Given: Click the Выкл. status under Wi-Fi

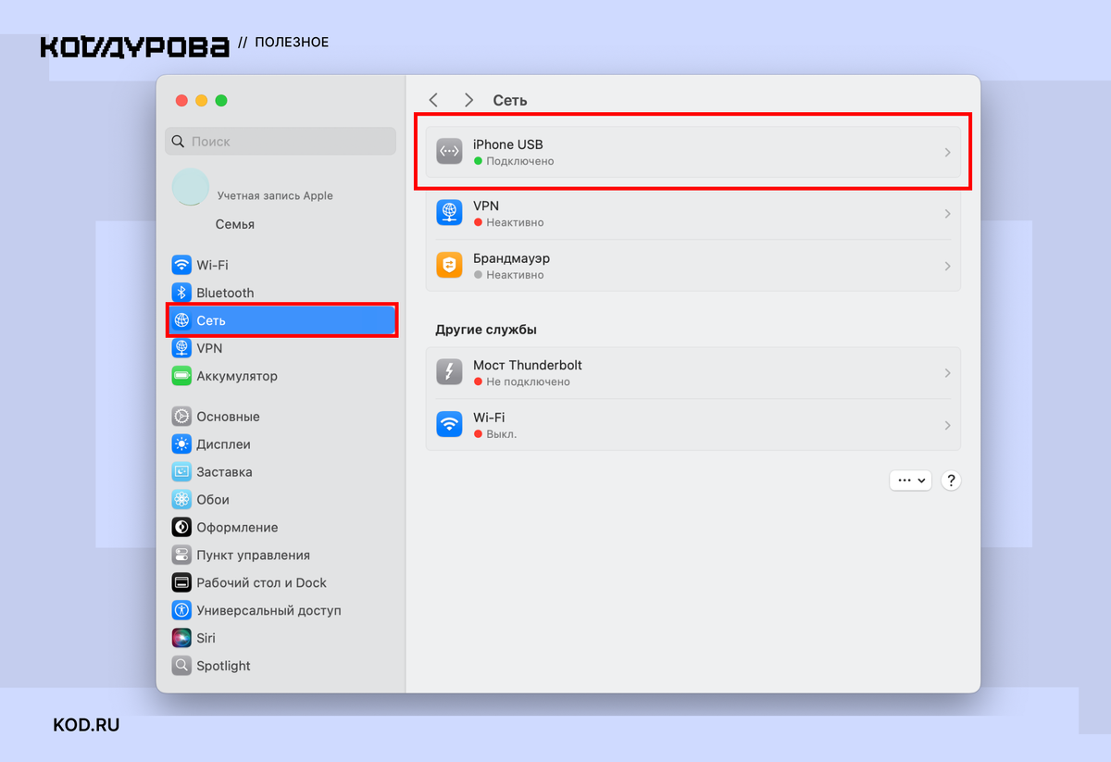Looking at the screenshot, I should [x=502, y=434].
